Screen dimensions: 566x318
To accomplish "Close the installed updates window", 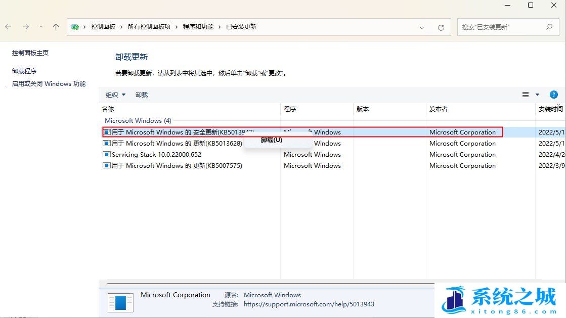I will click(x=554, y=5).
